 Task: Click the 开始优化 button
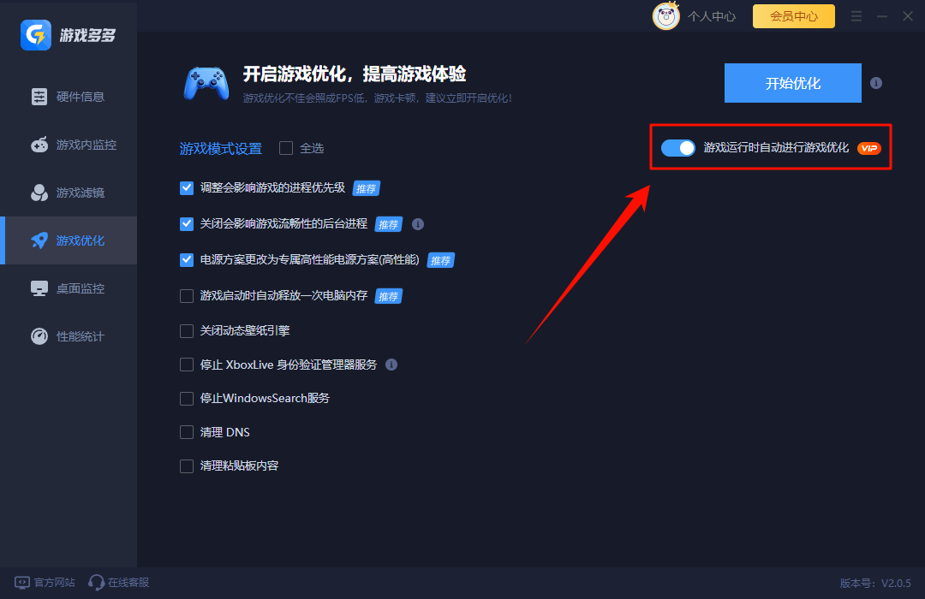[792, 83]
